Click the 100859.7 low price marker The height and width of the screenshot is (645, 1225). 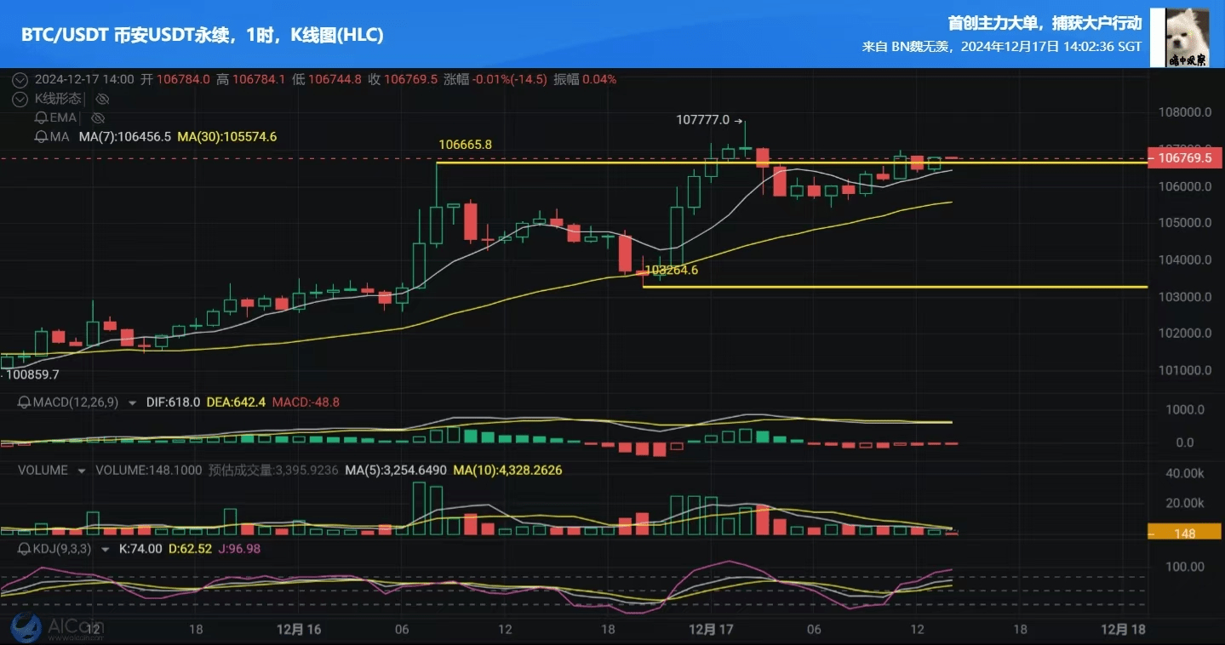pyautogui.click(x=31, y=374)
